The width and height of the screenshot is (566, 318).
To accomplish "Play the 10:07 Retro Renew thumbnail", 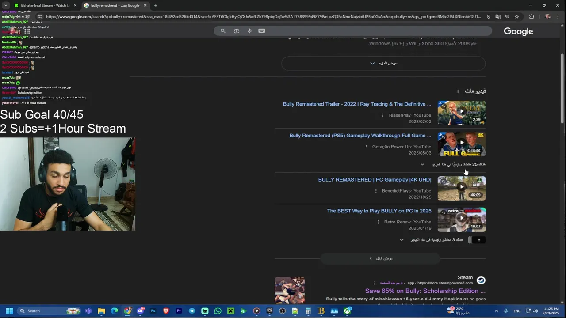I will (x=462, y=220).
